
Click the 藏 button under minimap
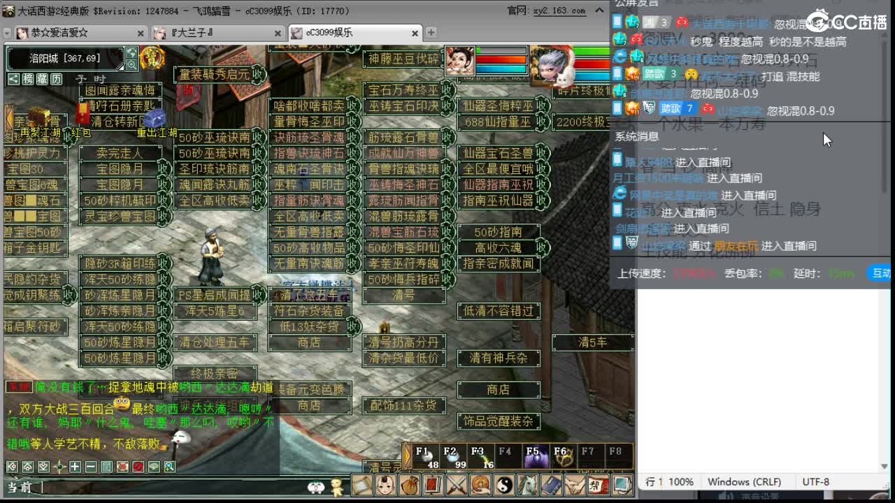[42, 79]
